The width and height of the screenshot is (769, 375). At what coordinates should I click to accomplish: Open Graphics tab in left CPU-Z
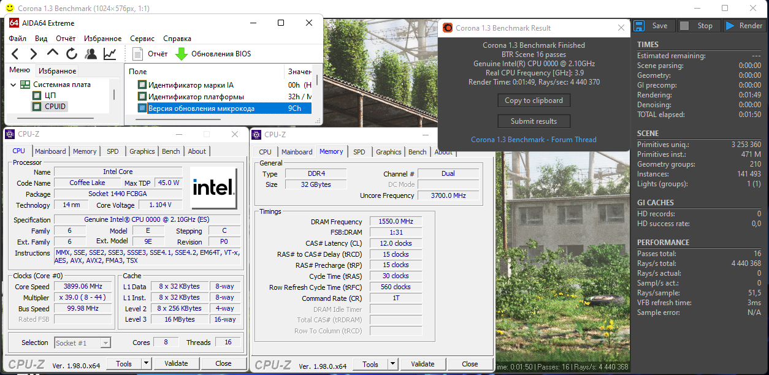[142, 151]
